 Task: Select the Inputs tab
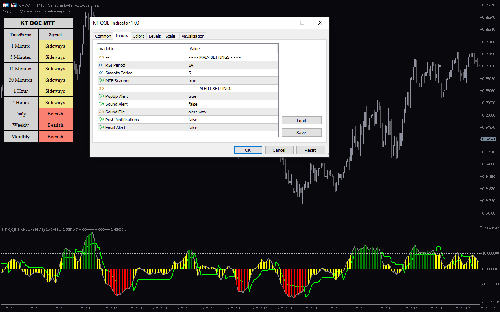pyautogui.click(x=122, y=35)
